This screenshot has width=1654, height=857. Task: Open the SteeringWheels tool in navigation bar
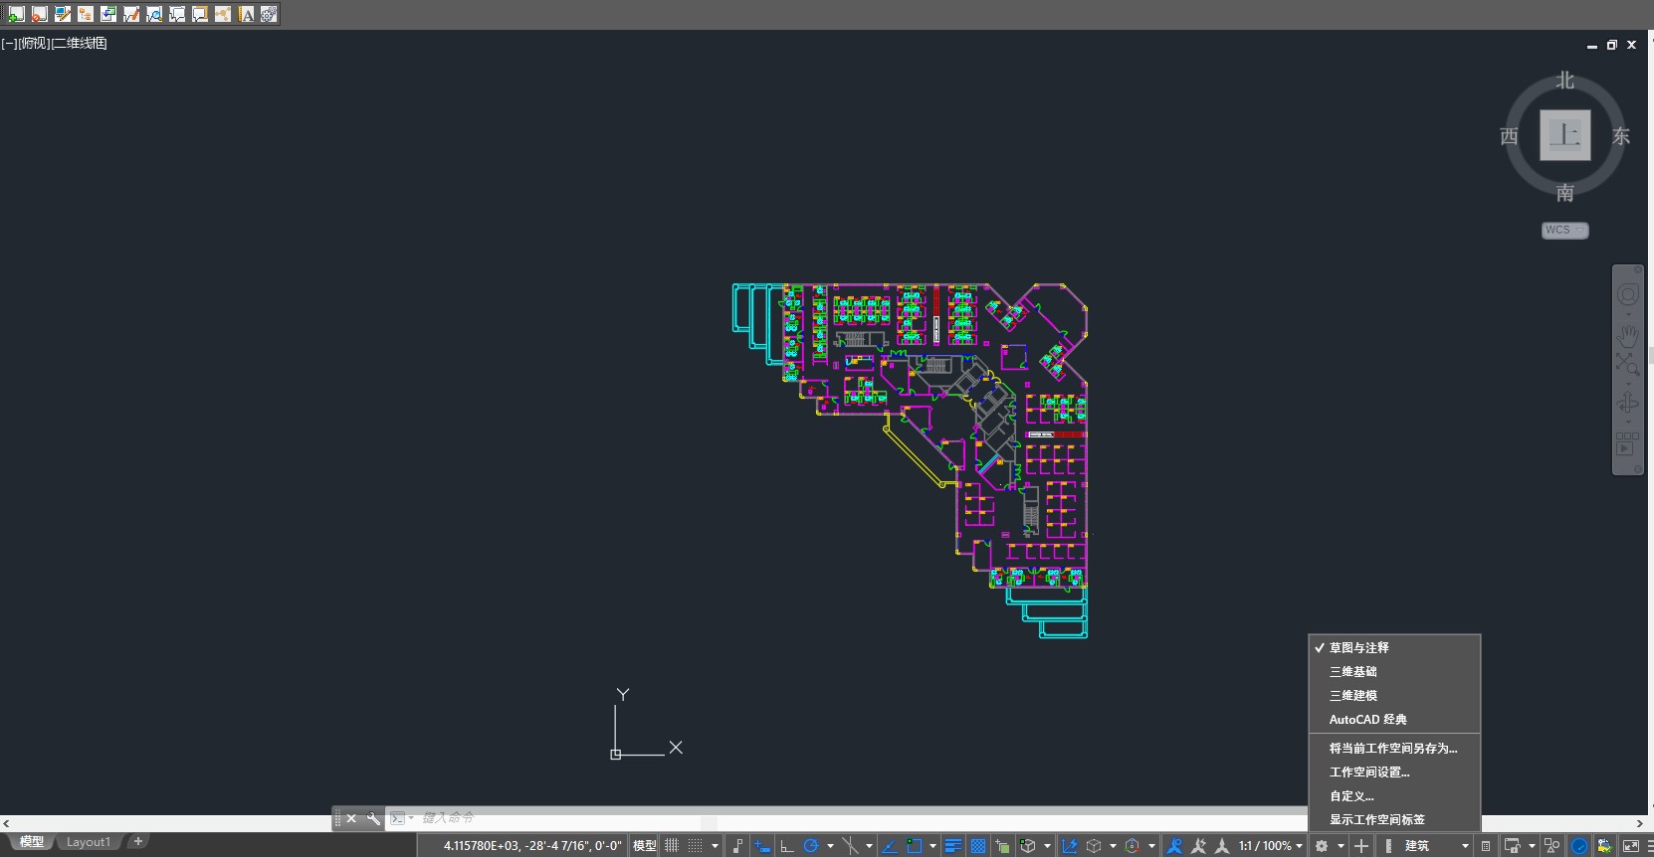coord(1627,295)
